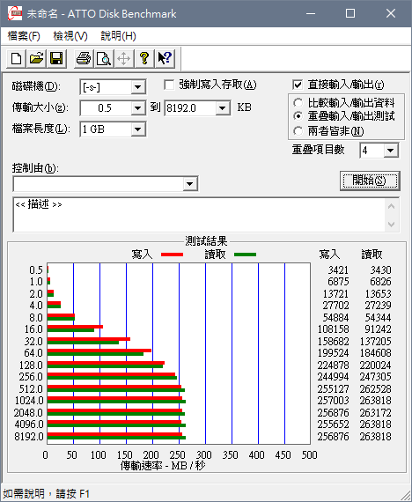412x502 pixels.
Task: Click write value 108158
Action: (333, 329)
